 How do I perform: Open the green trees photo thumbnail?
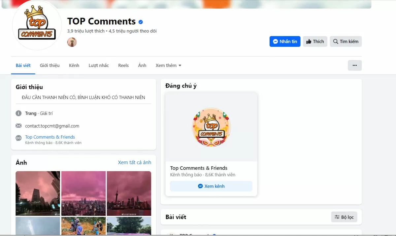[129, 226]
